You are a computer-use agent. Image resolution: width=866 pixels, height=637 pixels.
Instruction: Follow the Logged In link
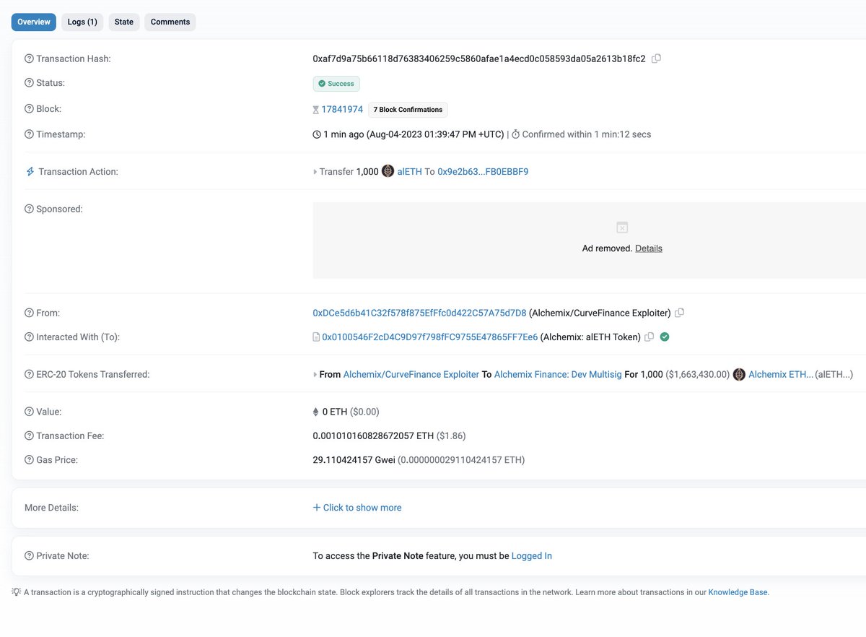click(x=532, y=556)
